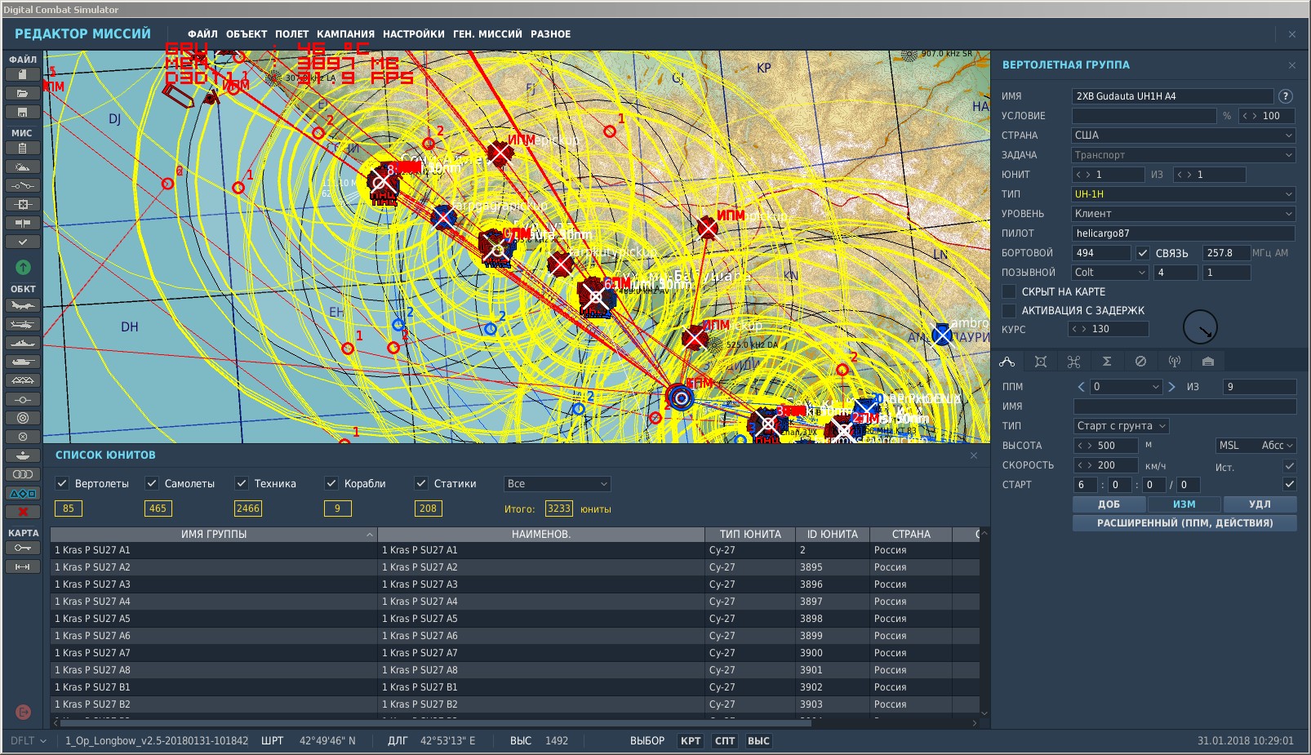Select the place ship group tool
Image resolution: width=1311 pixels, height=755 pixels.
[23, 343]
